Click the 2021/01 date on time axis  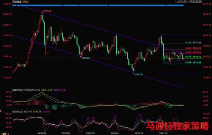coord(164,133)
